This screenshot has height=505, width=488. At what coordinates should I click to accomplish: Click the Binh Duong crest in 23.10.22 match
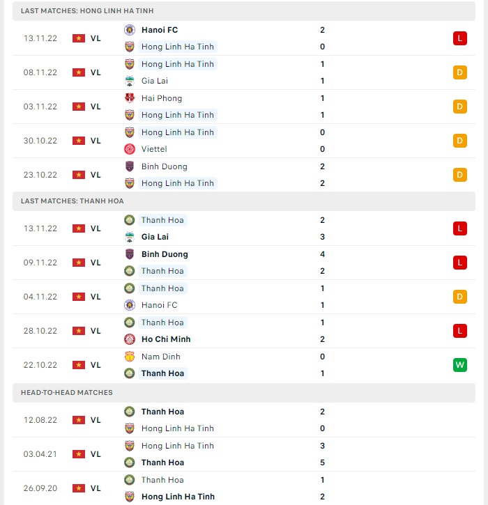pyautogui.click(x=130, y=166)
